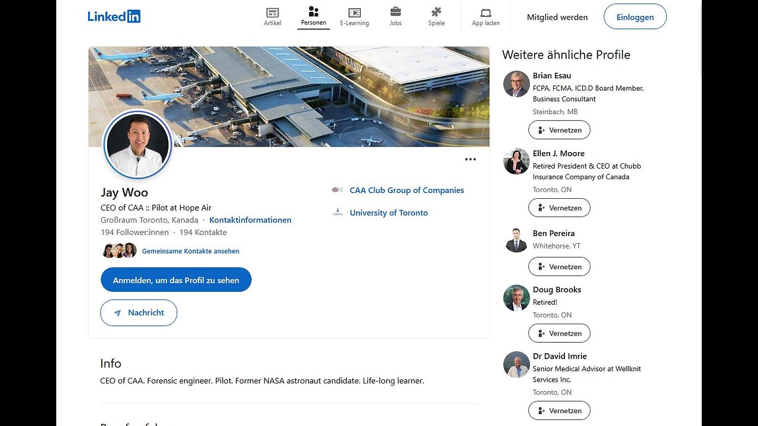Click Vernetzen under Brian Esau
This screenshot has width=758, height=426.
(559, 130)
